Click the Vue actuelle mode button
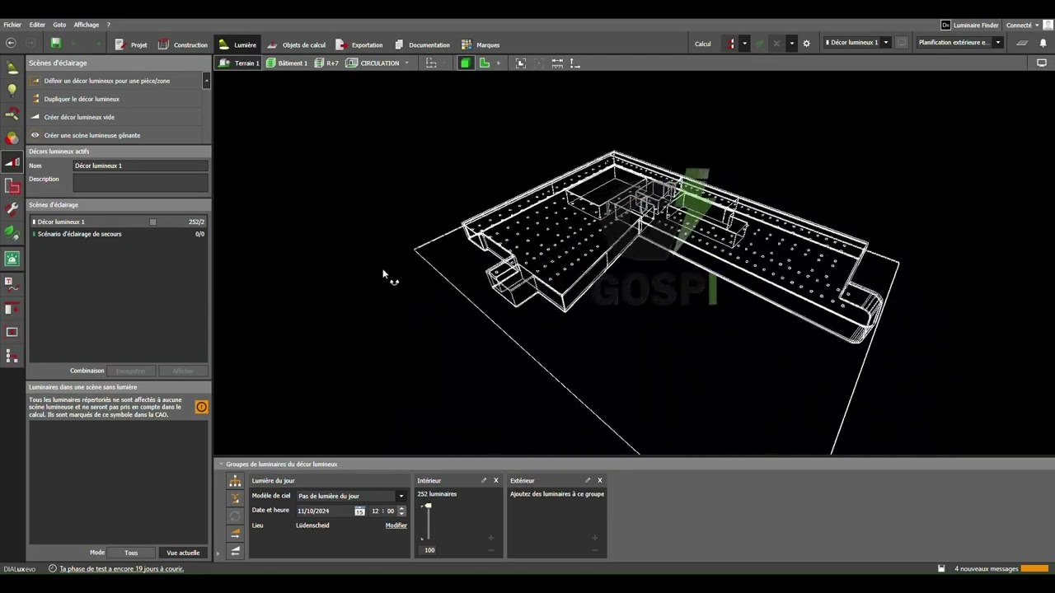 click(x=183, y=553)
